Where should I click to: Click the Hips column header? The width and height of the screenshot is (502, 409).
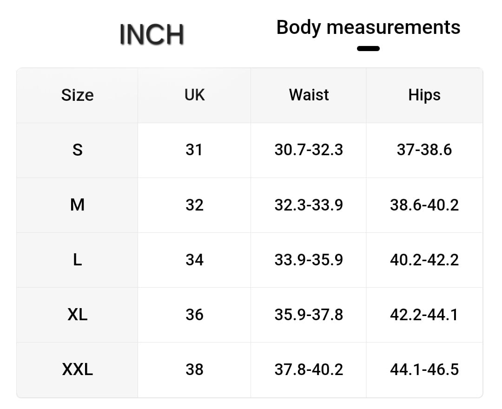(x=424, y=95)
